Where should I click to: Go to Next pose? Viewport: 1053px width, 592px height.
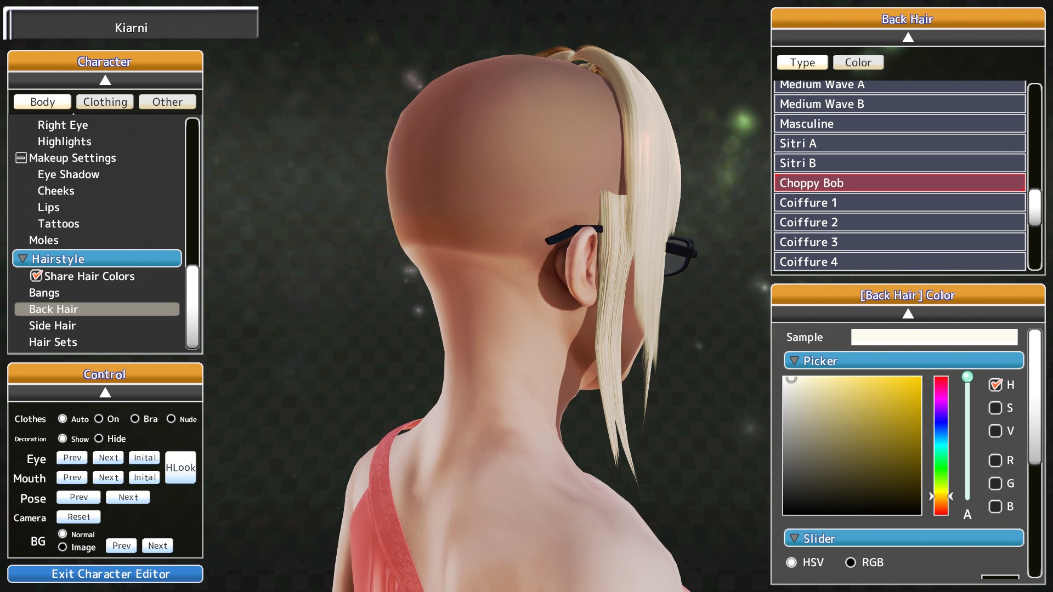[128, 497]
